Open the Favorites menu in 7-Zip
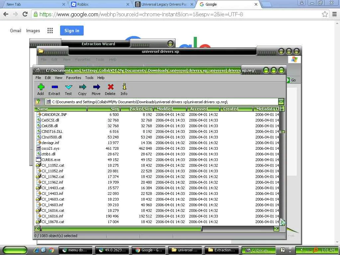340x255 pixels. pos(74,78)
